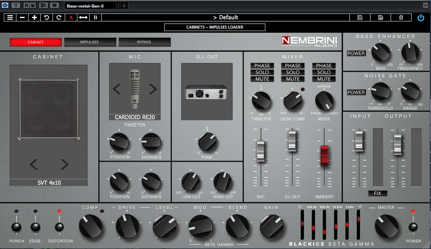This screenshot has height=249, width=431.
Task: Click the Bass Enhancer BIAS knob
Action: click(x=381, y=53)
